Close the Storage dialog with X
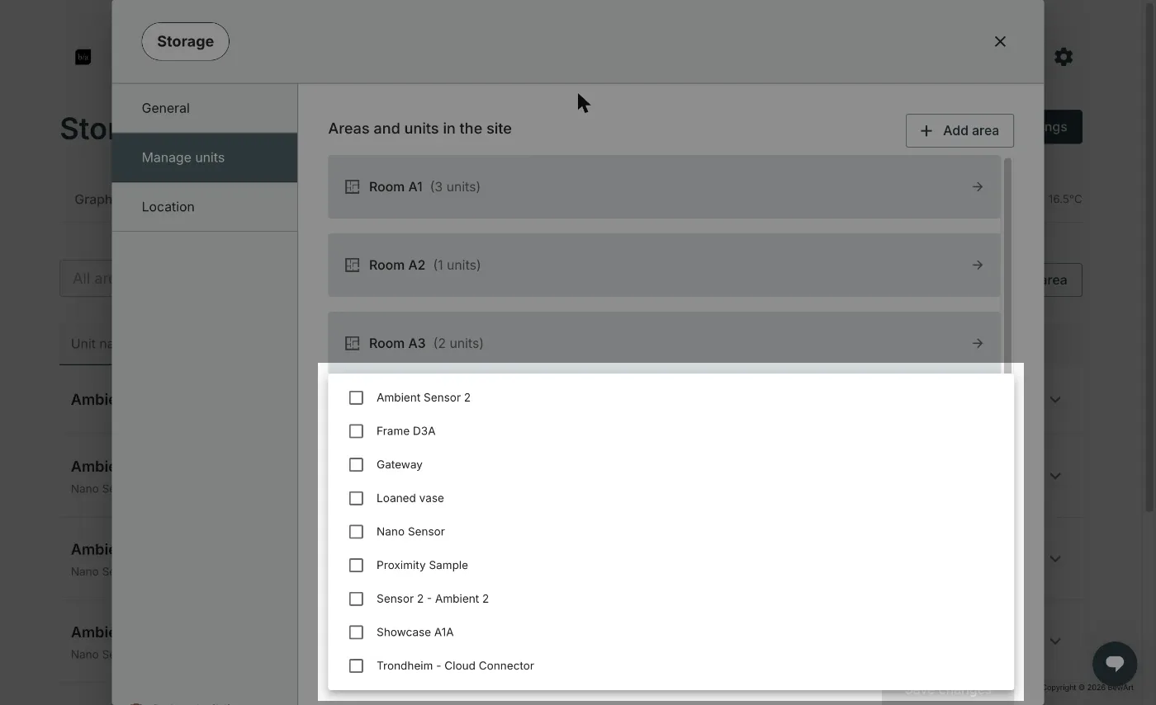This screenshot has height=705, width=1156. [x=1000, y=41]
